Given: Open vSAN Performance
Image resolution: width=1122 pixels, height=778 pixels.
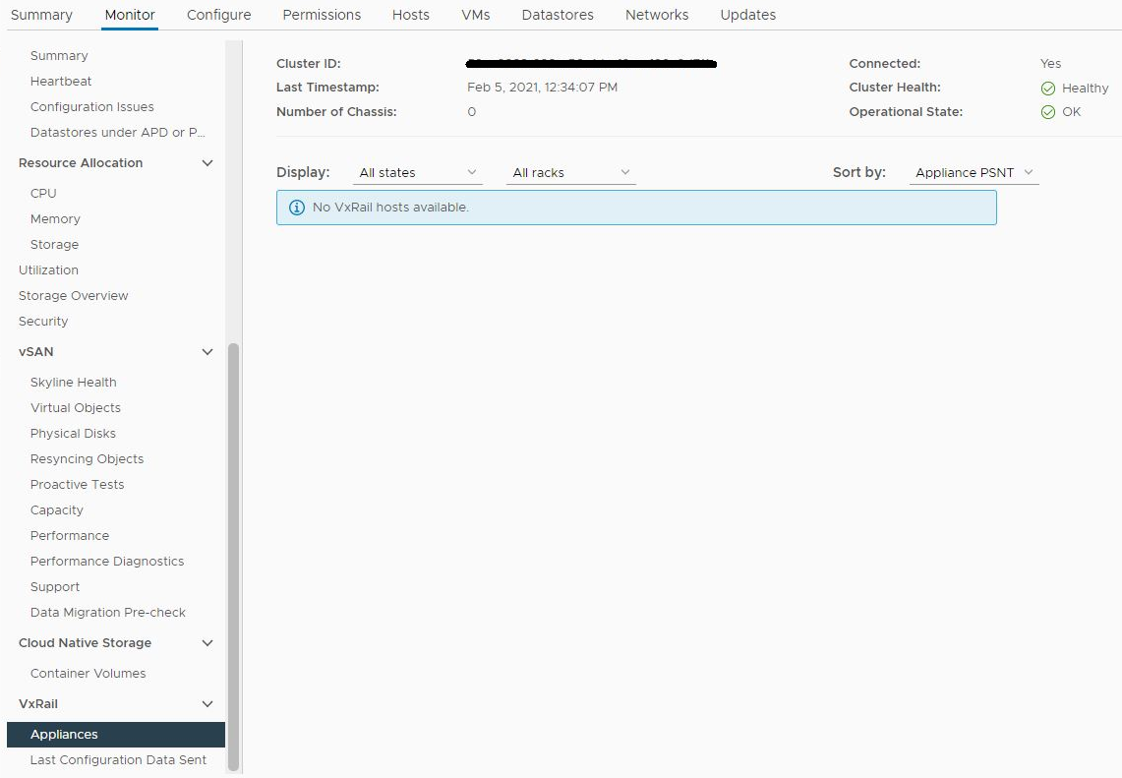Looking at the screenshot, I should [x=70, y=536].
